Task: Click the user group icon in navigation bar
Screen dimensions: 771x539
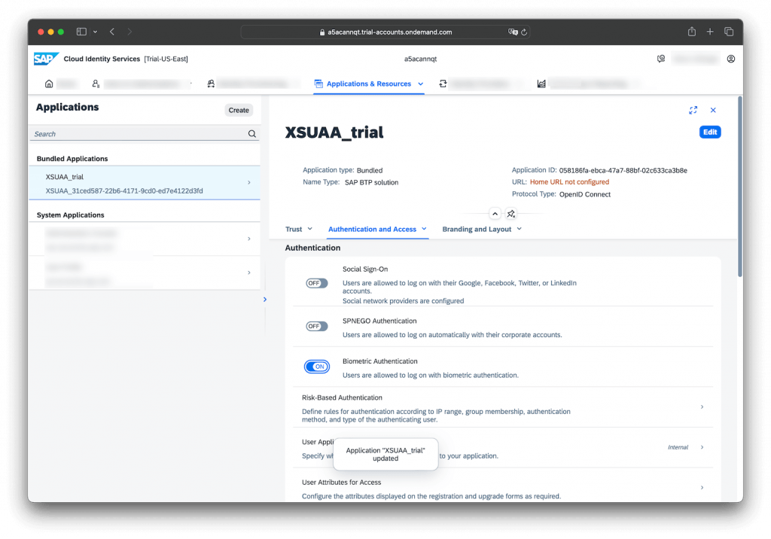Action: [x=211, y=84]
